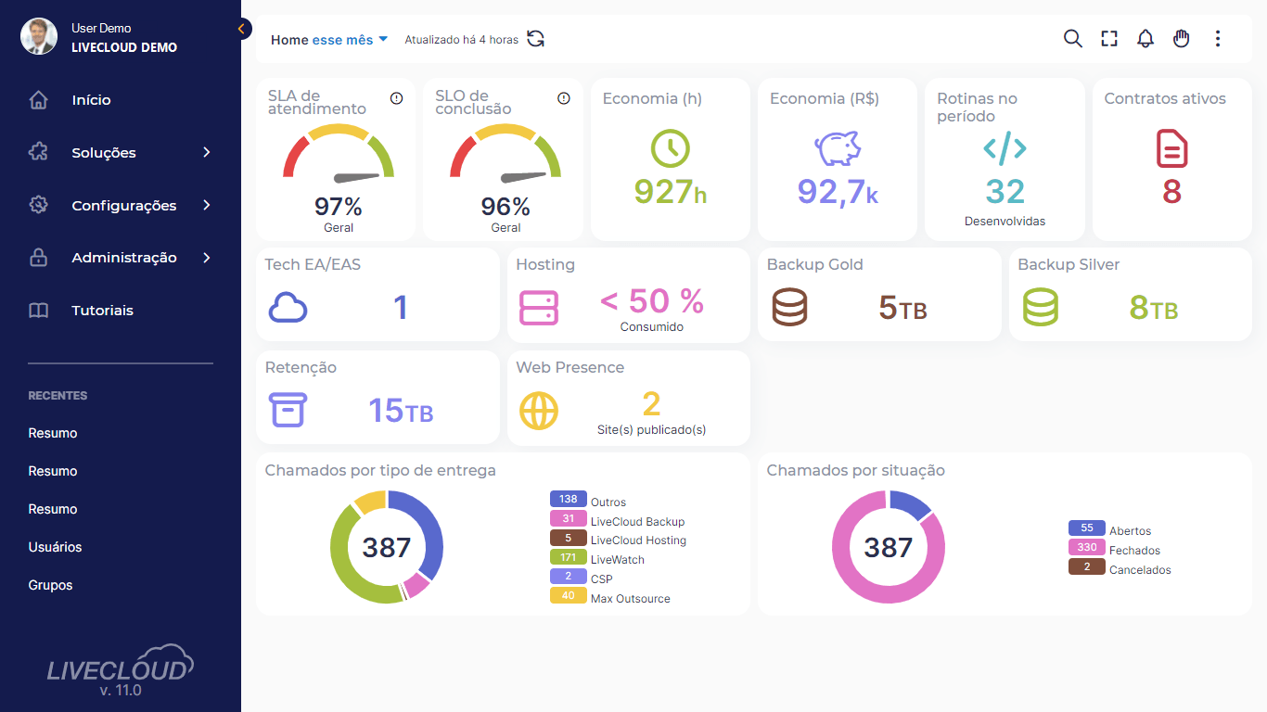Click the 171 LiveWatch legend badge
Viewport: 1267px width, 712px height.
pos(569,557)
